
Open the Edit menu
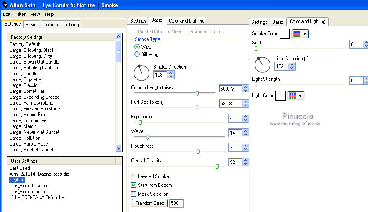click(7, 14)
